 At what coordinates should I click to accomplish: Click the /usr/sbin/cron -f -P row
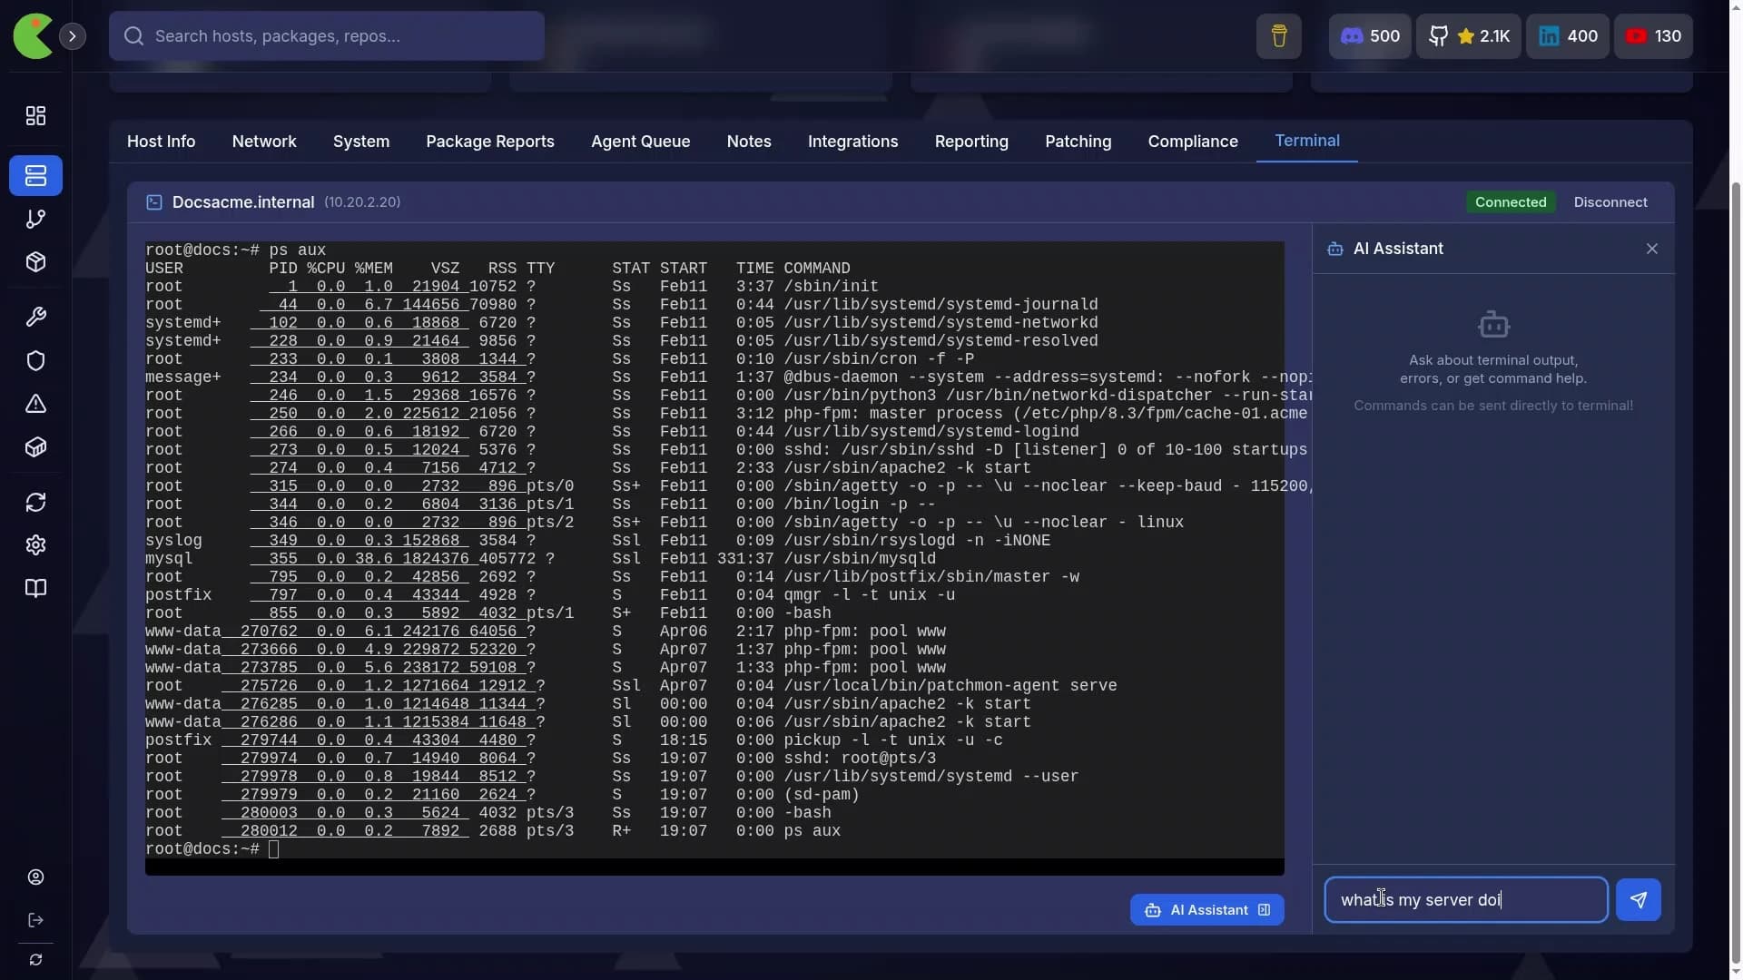coord(560,359)
